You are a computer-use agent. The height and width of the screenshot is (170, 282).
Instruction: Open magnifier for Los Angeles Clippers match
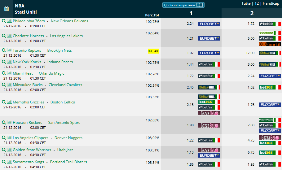tap(4, 138)
